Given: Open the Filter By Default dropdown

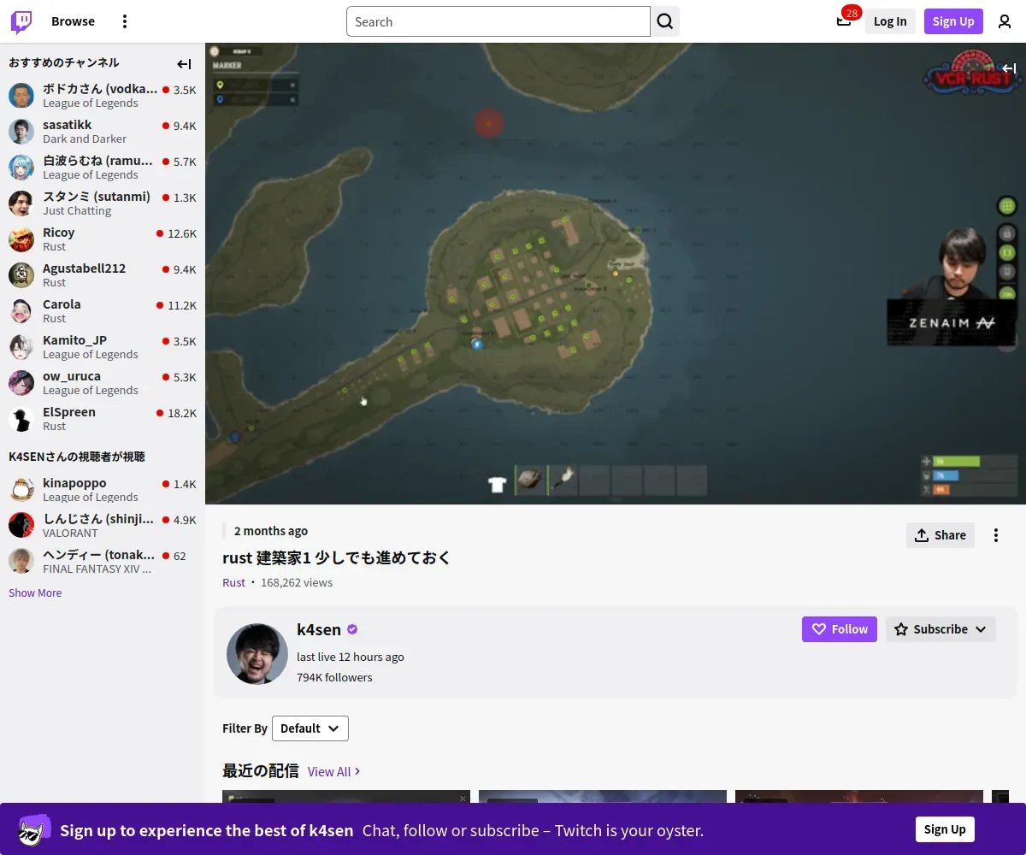Looking at the screenshot, I should point(310,728).
